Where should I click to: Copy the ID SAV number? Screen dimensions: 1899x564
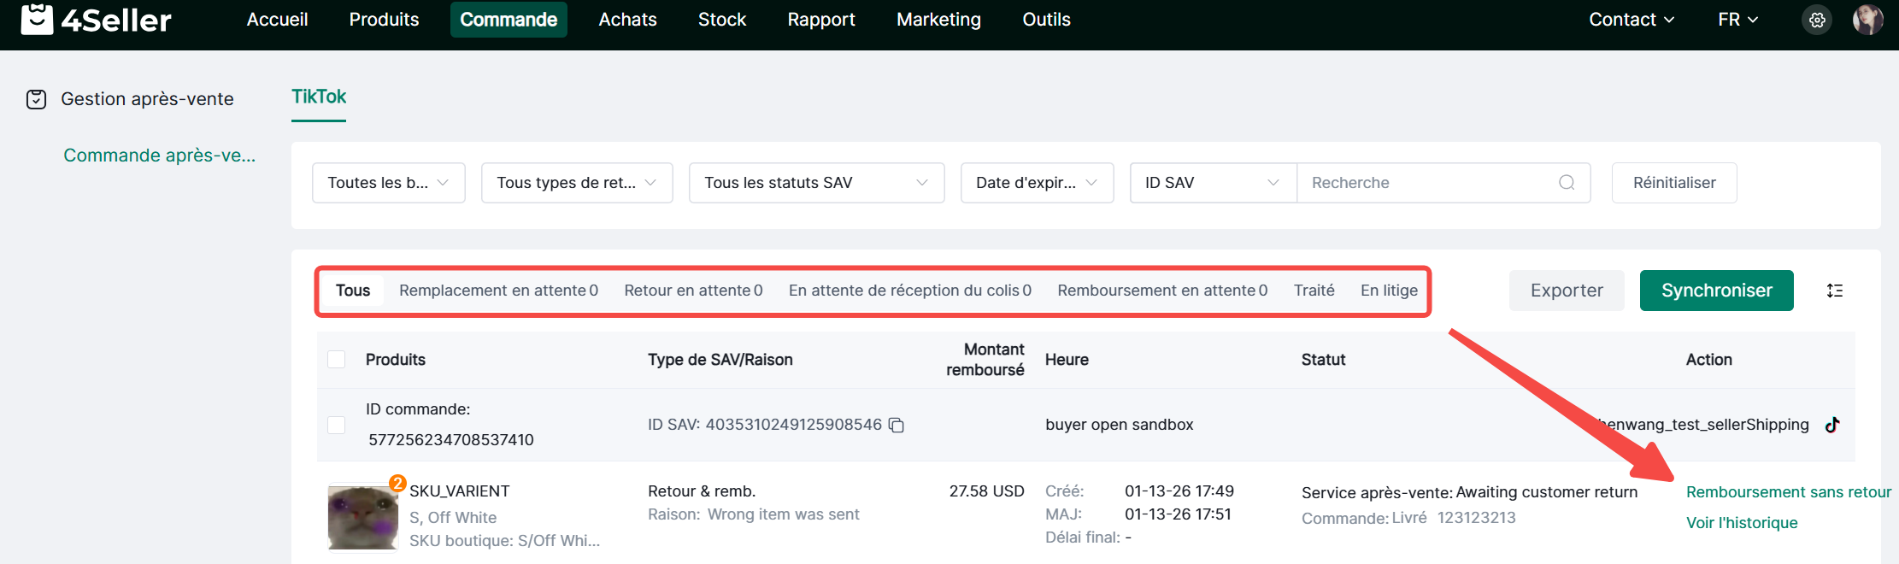[897, 425]
